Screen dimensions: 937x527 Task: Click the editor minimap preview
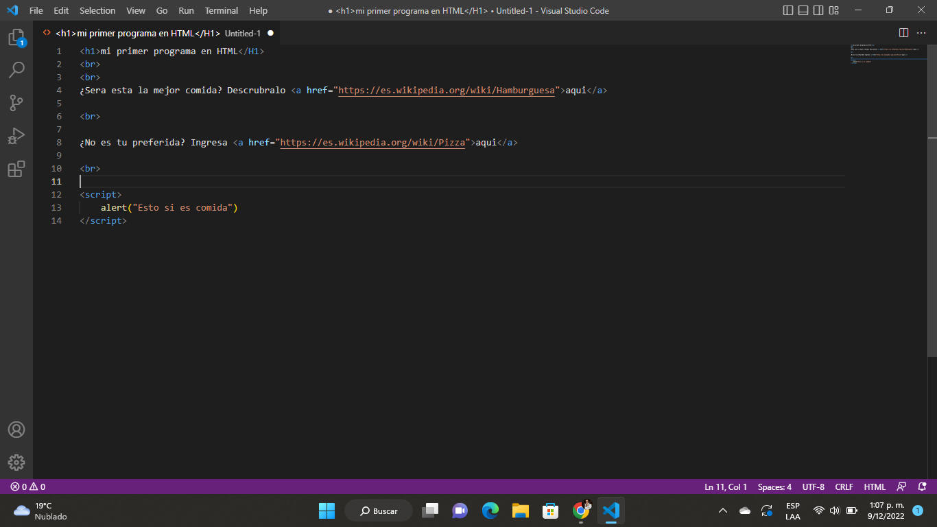coord(888,55)
